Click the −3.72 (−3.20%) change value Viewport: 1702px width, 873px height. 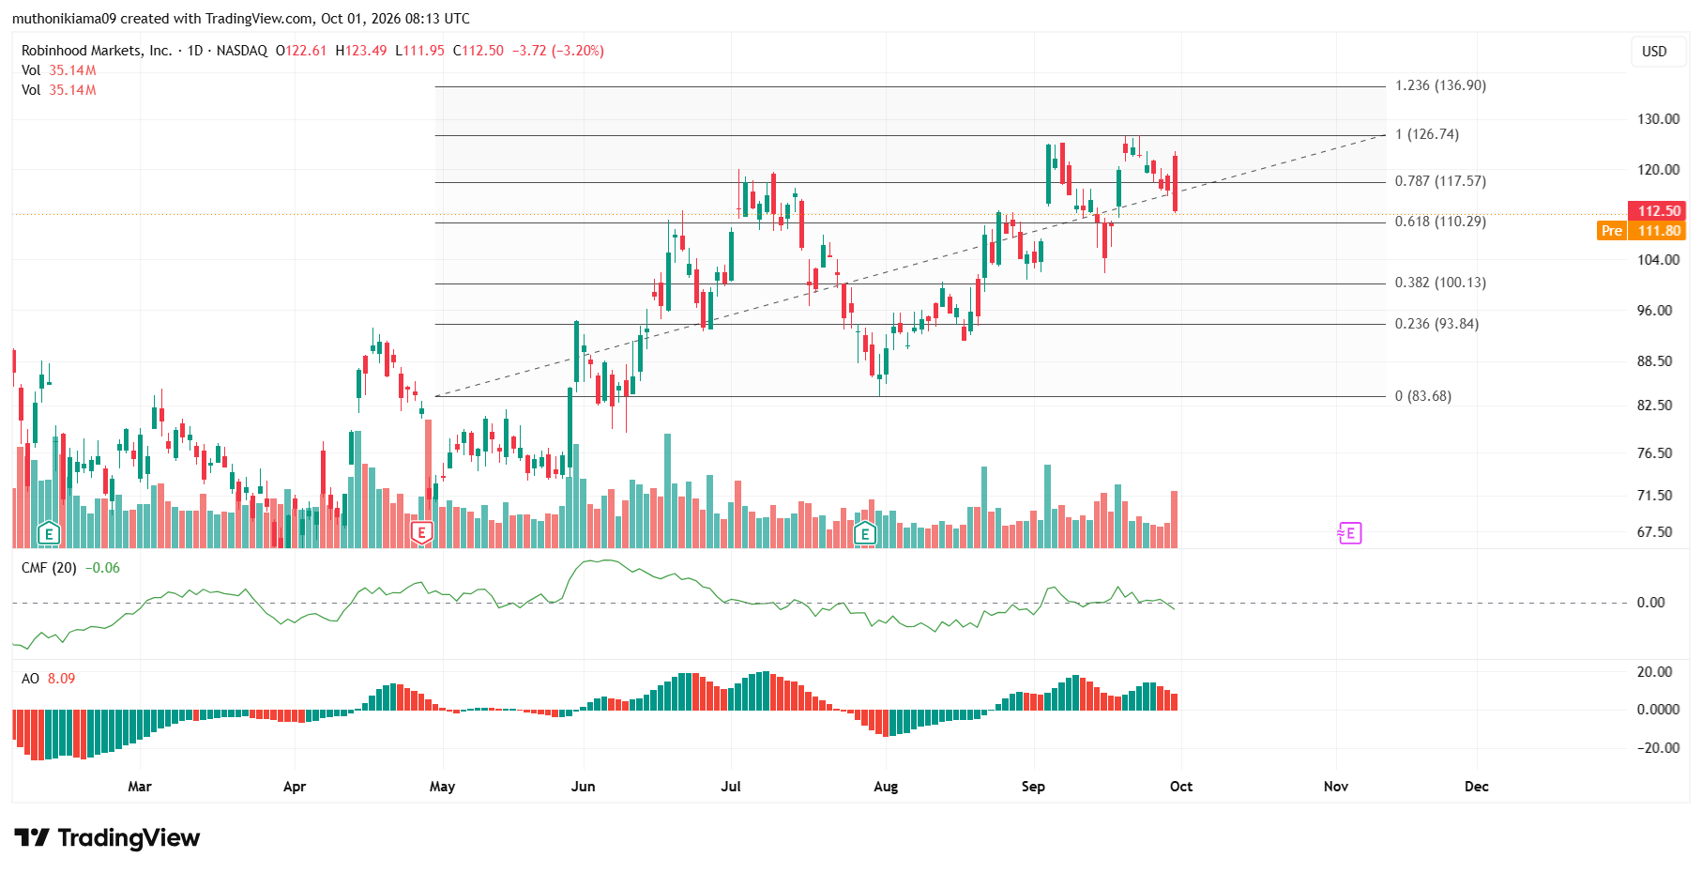pos(558,51)
